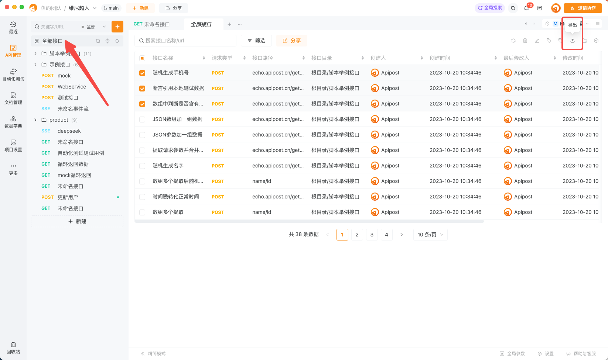Click the 邀请协作 button
This screenshot has height=360, width=608.
583,8
